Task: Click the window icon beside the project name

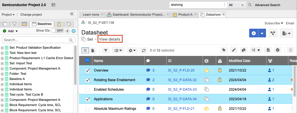Action: 53,5
